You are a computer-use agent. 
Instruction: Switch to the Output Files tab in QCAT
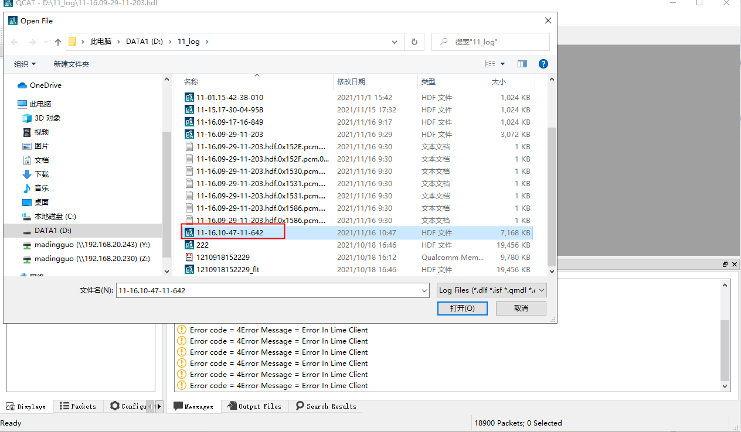tap(255, 406)
